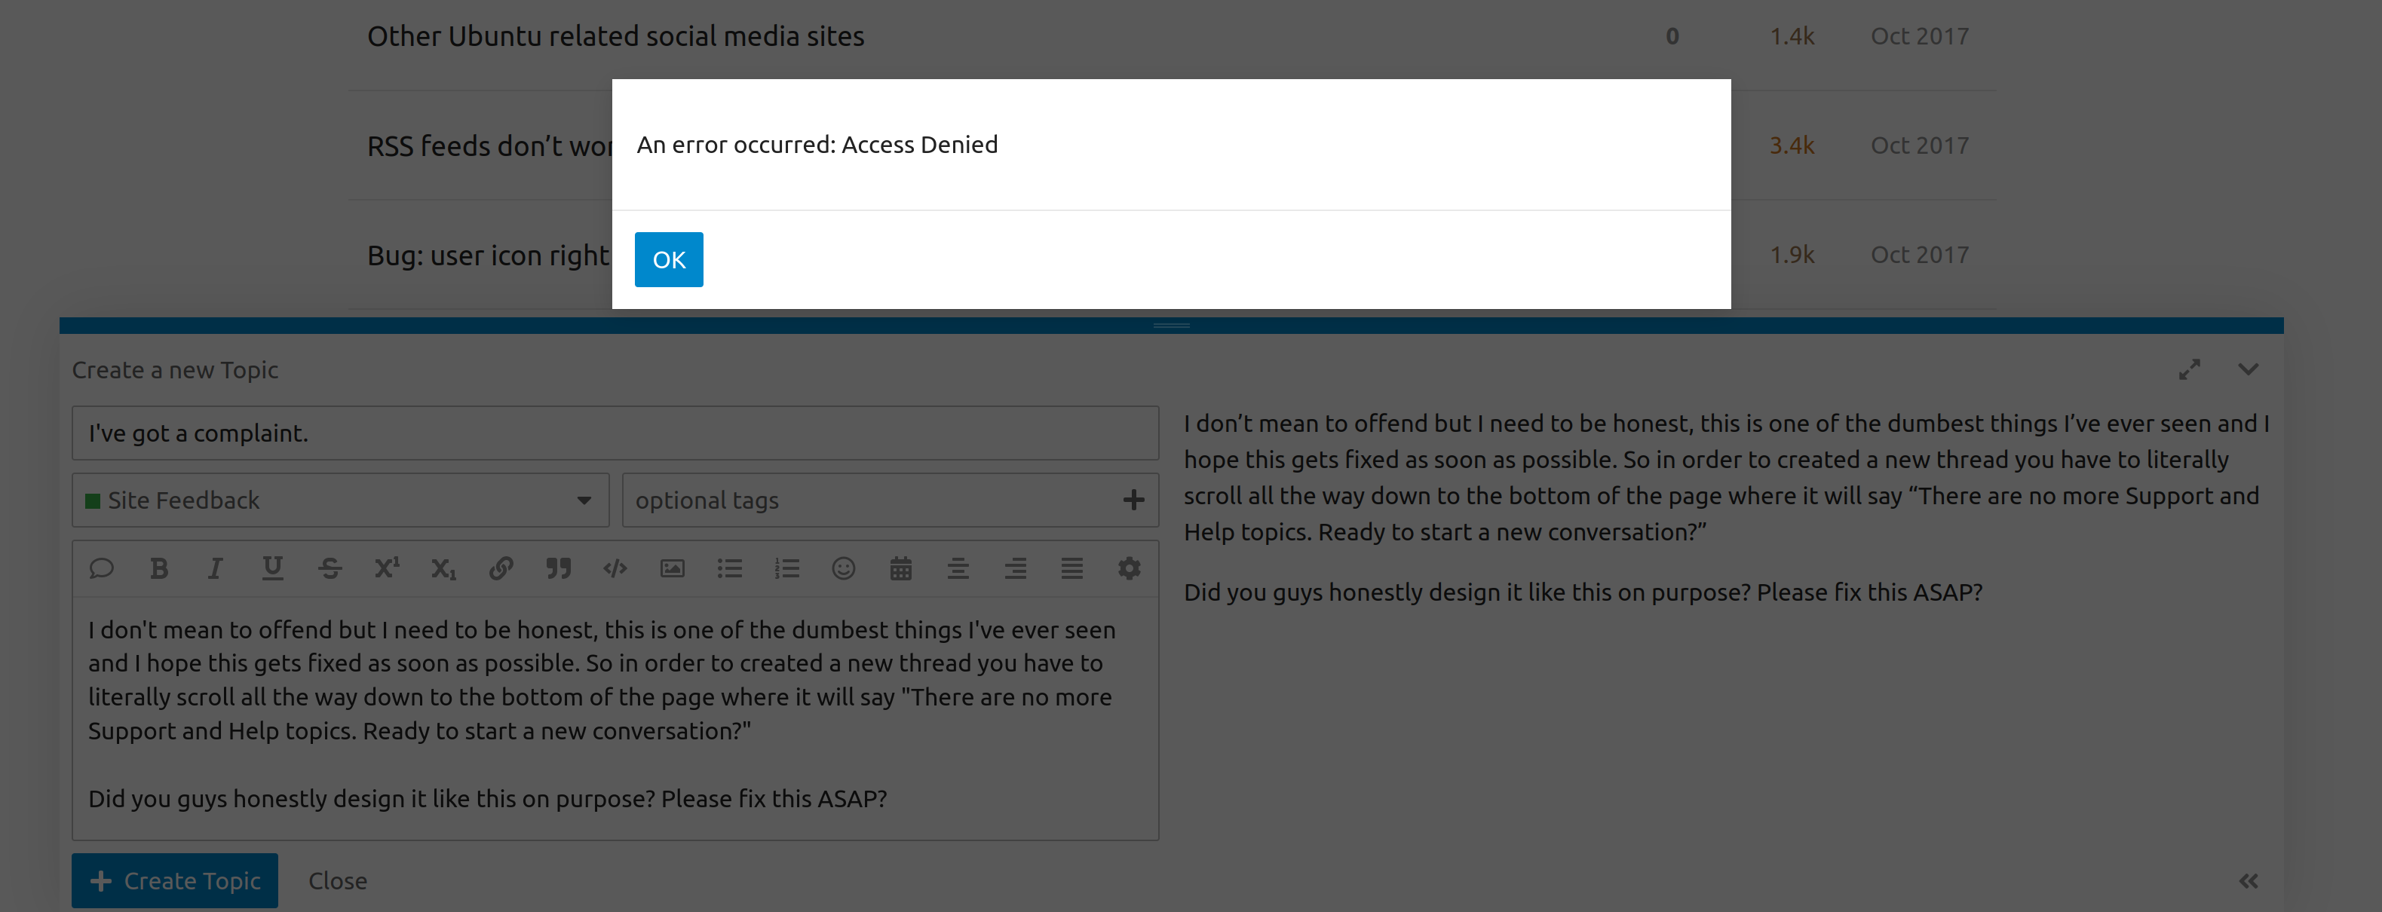Insert a hyperlink with the link icon
Image resolution: width=2382 pixels, height=912 pixels.
[x=500, y=568]
